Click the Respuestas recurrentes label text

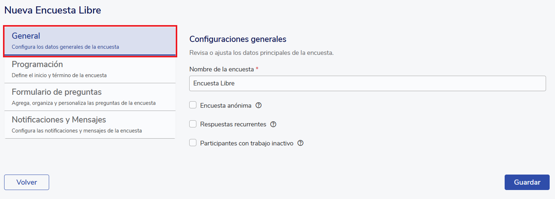[233, 124]
